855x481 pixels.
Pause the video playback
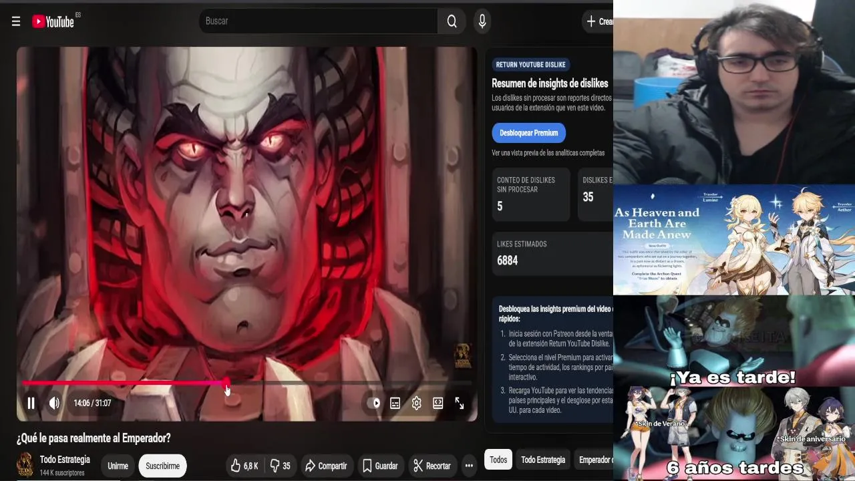click(x=31, y=403)
